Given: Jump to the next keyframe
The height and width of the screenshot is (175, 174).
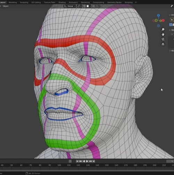Looking at the screenshot, I should click(x=90, y=161).
